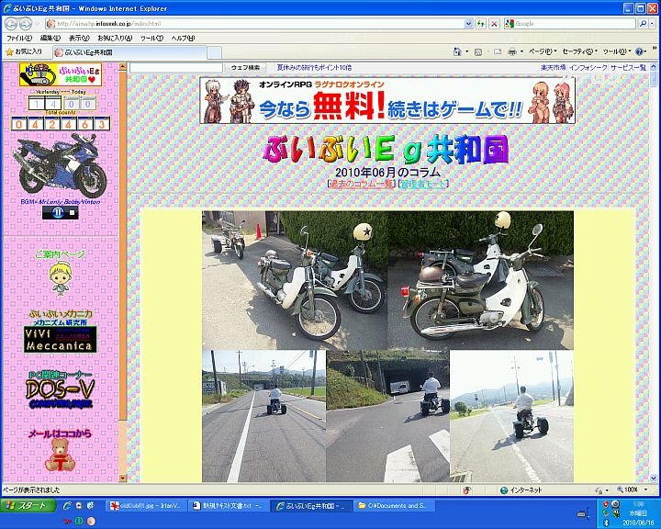Click the teddy bear mail icon
The image size is (661, 529).
[x=60, y=456]
